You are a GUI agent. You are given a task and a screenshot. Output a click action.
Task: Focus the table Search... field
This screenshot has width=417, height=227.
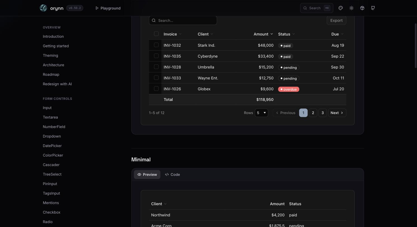183,20
